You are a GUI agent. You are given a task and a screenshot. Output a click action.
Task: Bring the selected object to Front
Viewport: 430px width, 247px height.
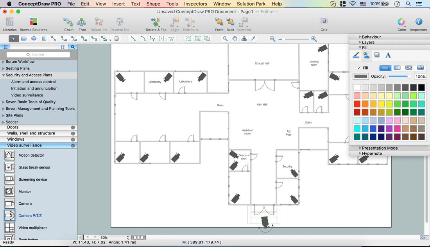(219, 24)
